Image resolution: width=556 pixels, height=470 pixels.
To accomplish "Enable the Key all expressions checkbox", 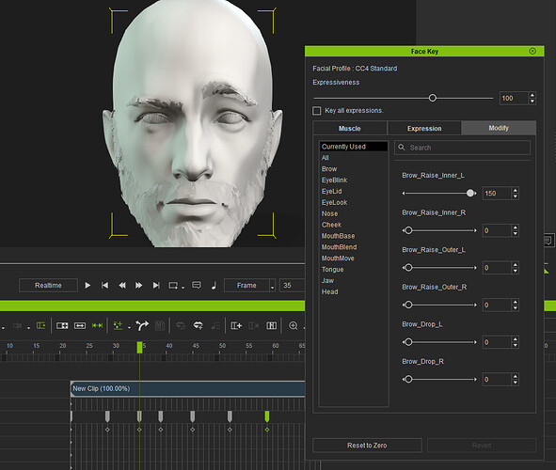I will [317, 111].
